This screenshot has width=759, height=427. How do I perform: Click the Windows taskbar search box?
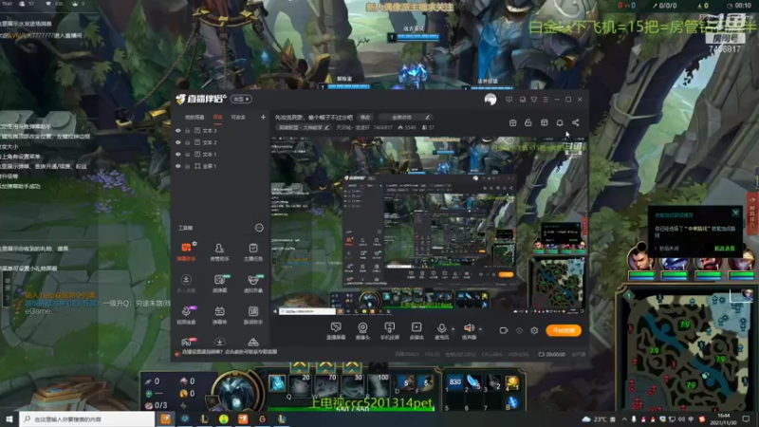click(x=87, y=418)
